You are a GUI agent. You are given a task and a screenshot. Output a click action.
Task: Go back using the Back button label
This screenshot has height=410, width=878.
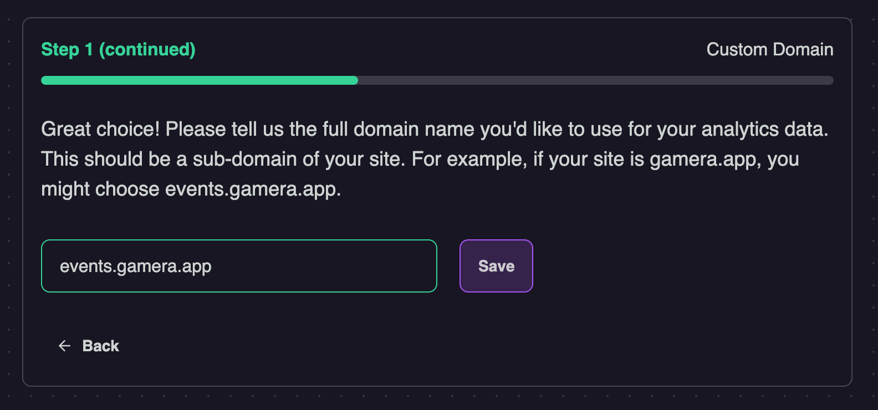tap(100, 346)
